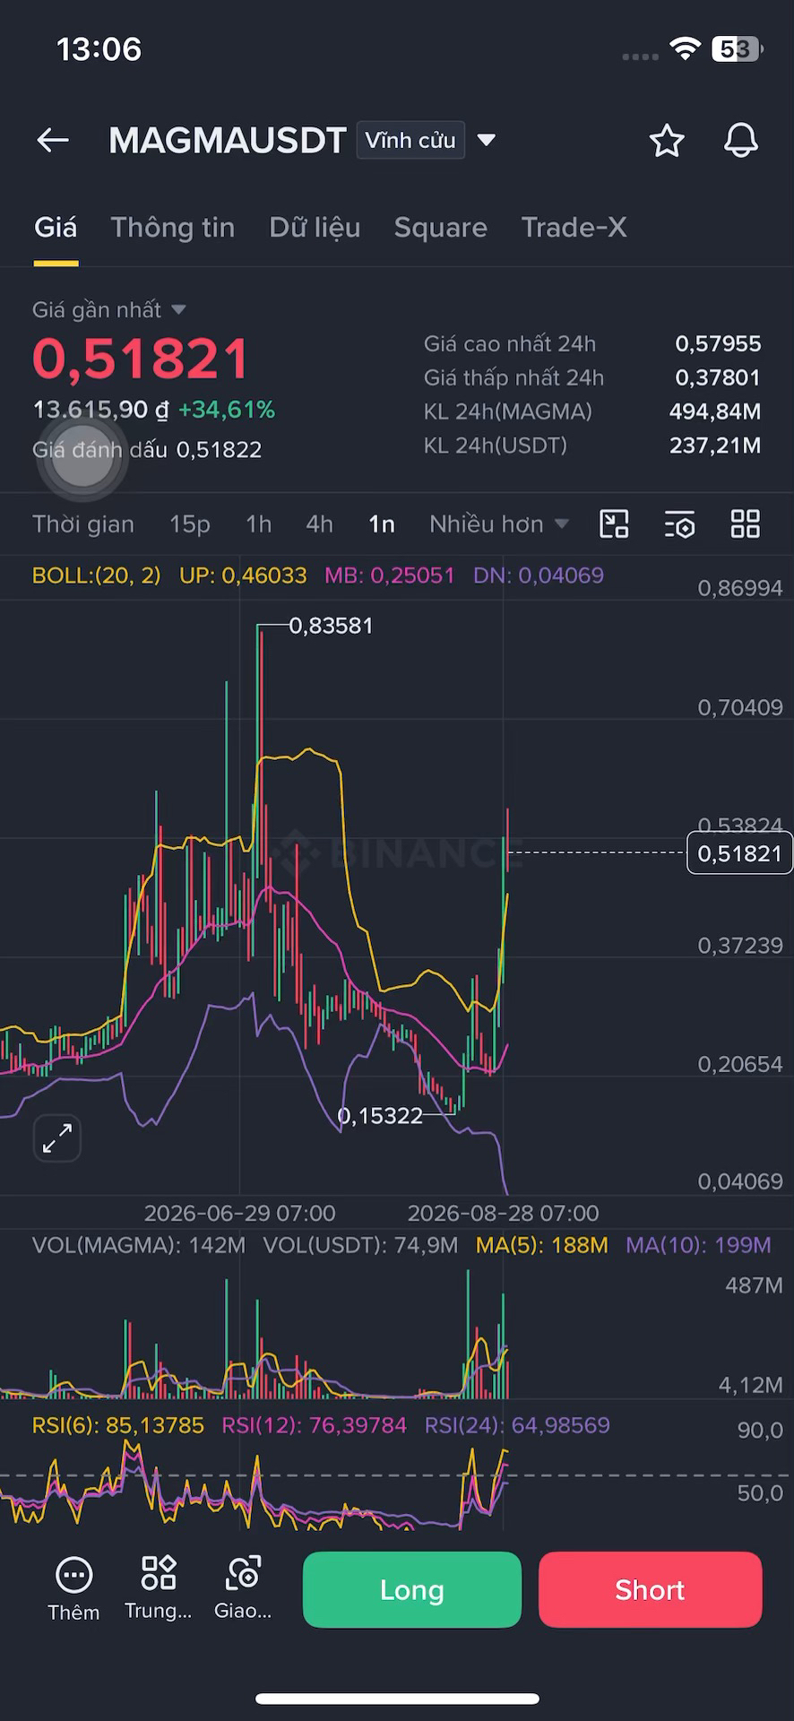Viewport: 794px width, 1721px height.
Task: Tap the UP: 0,46033 Bollinger value
Action: 243,575
